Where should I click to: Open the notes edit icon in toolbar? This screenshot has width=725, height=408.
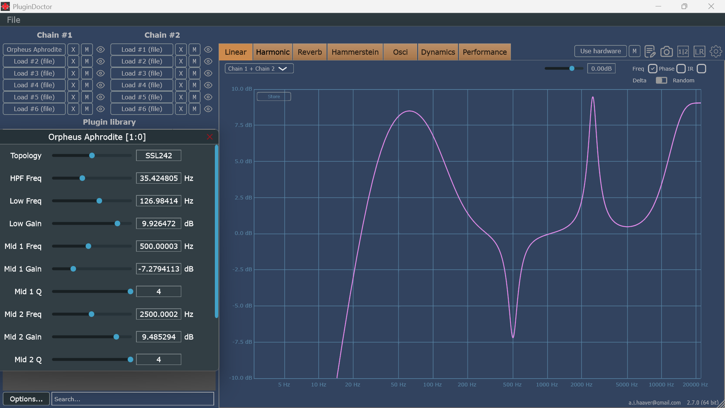click(650, 51)
